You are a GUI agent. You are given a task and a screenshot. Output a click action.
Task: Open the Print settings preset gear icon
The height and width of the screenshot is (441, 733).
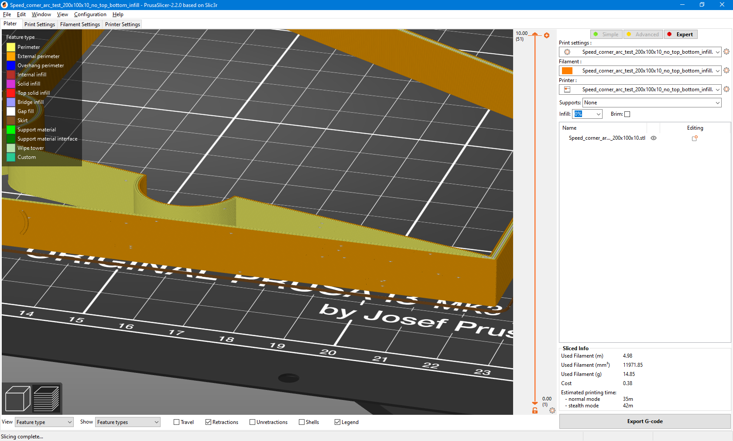pos(726,52)
